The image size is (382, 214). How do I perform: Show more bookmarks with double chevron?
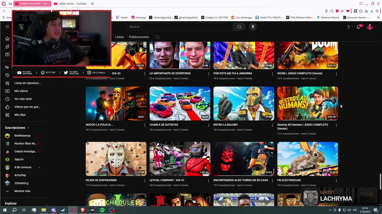pyautogui.click(x=378, y=18)
